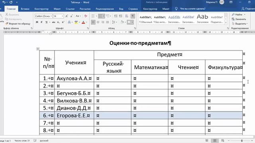This screenshot has width=255, height=143.
Task: Click the Найти (Find) button
Action: coord(237,15)
